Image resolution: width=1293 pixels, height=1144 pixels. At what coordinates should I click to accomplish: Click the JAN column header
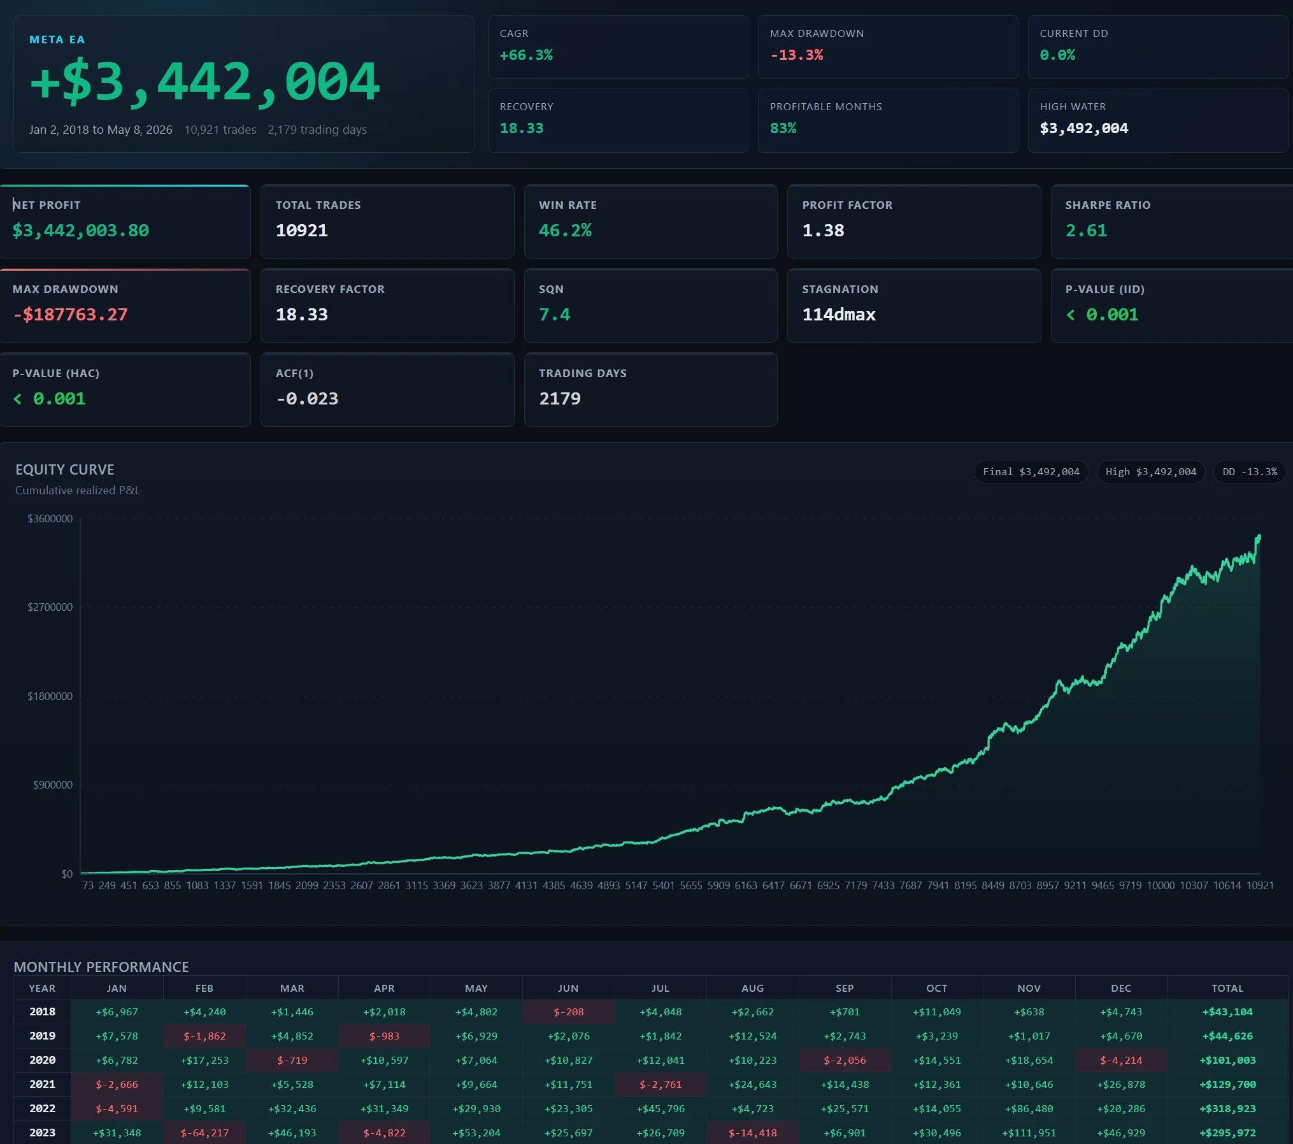[x=117, y=988]
